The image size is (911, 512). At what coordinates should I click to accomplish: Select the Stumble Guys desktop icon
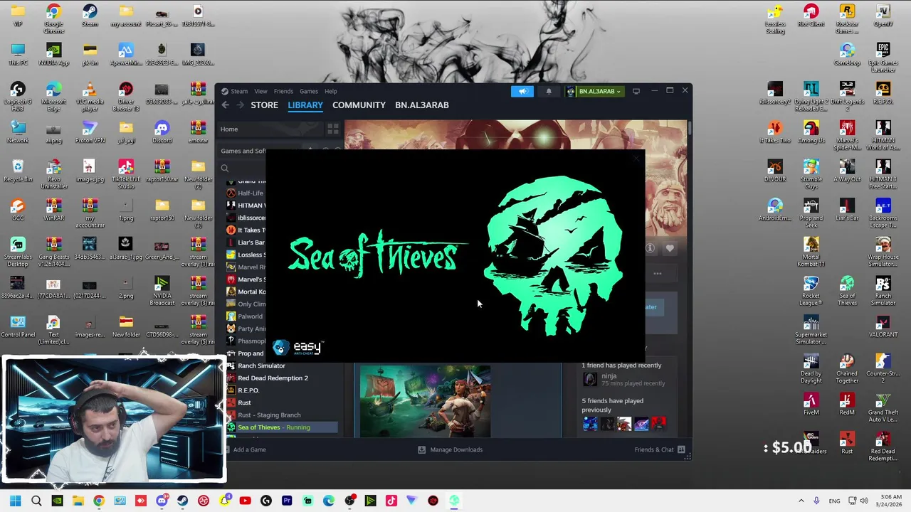tap(811, 172)
